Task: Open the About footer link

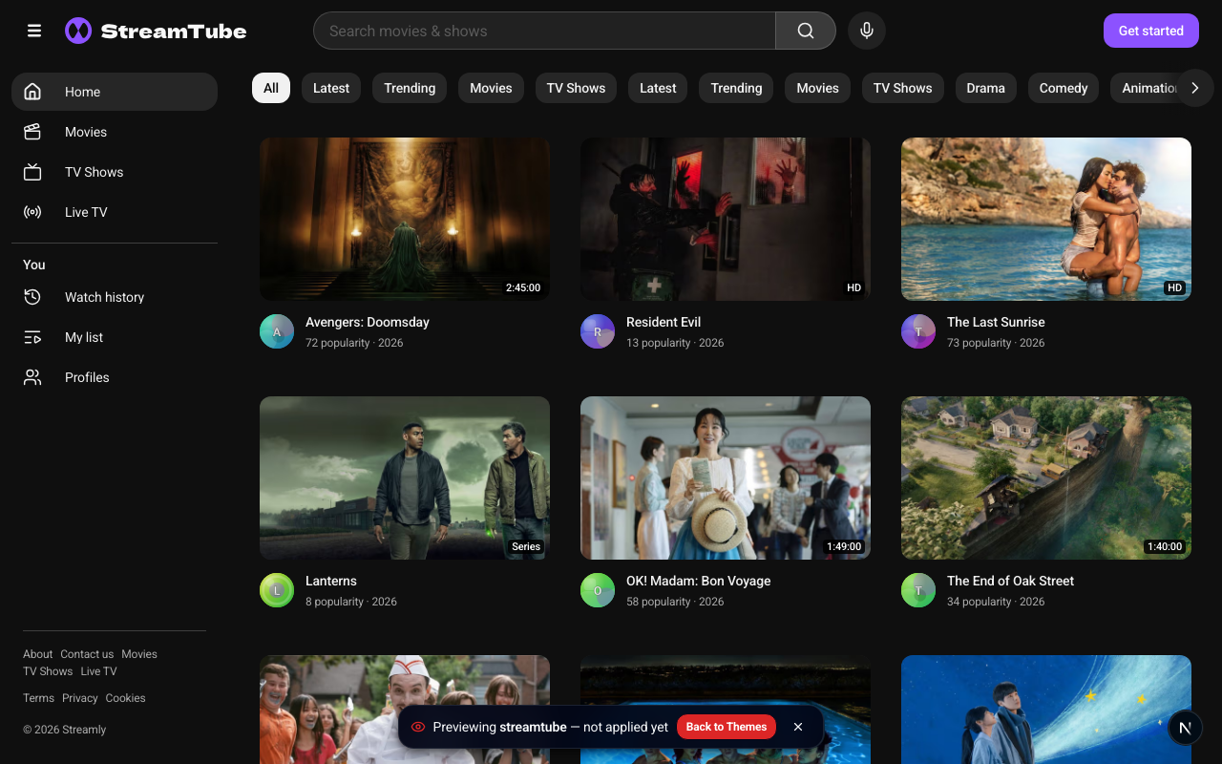Action: point(38,654)
